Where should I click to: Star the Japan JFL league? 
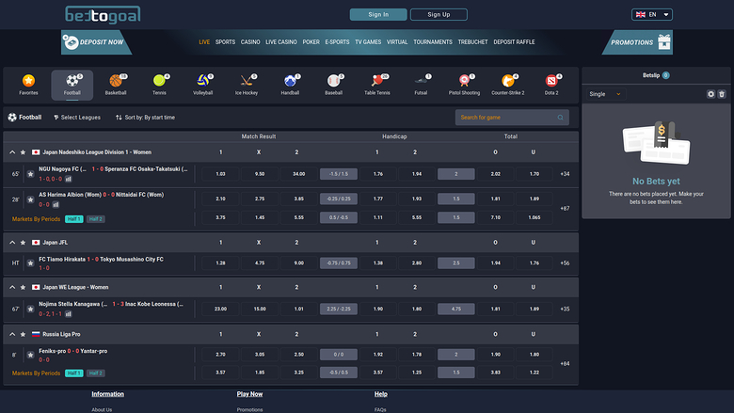point(23,243)
